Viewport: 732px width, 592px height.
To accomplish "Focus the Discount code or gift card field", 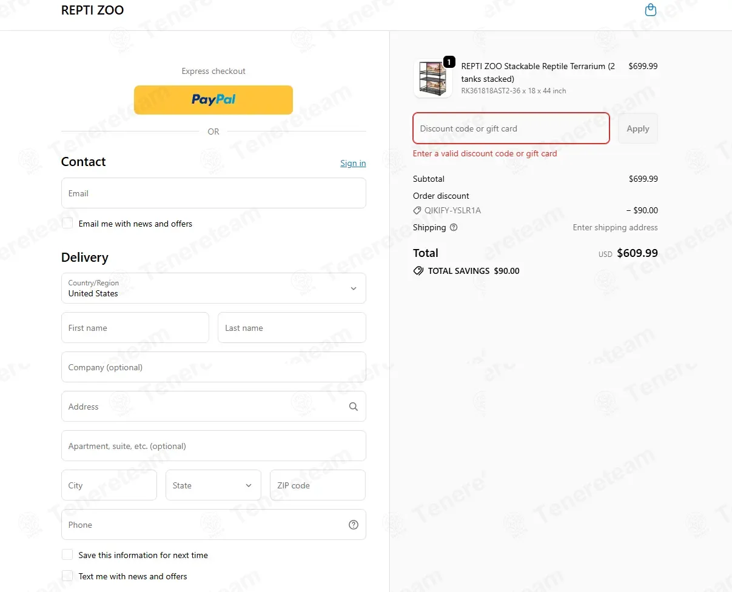I will [x=511, y=128].
